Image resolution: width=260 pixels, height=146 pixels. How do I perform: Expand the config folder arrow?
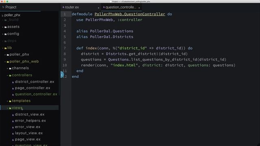pos(3,34)
